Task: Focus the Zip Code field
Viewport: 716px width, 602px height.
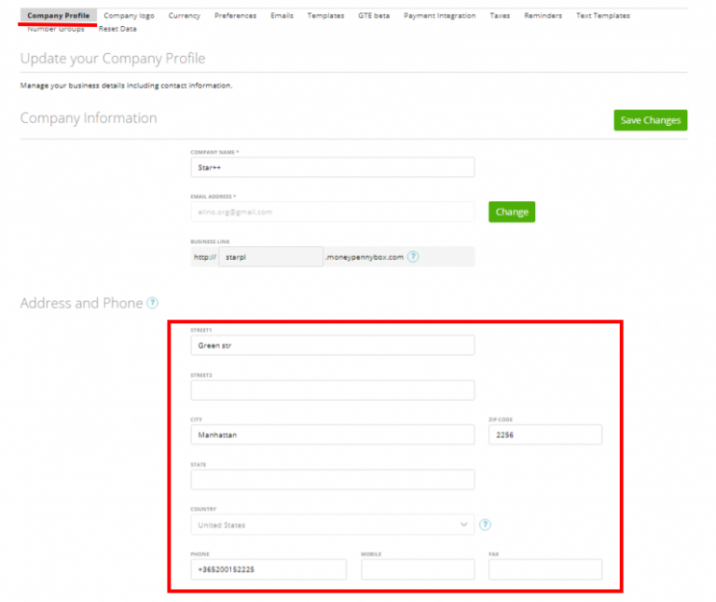Action: 545,435
